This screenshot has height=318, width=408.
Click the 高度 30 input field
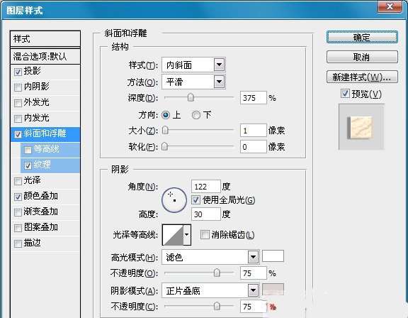pos(206,214)
